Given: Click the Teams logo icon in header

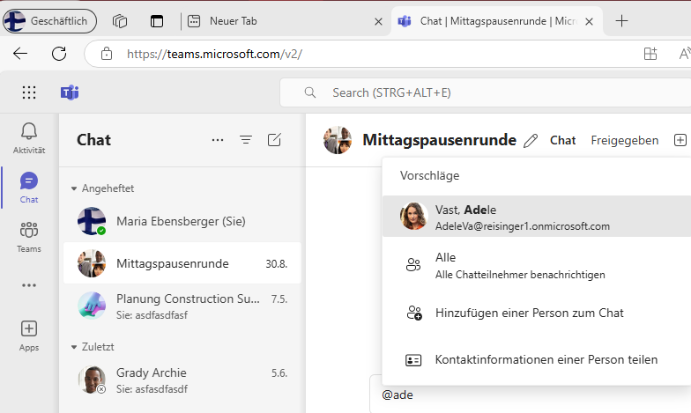Looking at the screenshot, I should [70, 92].
